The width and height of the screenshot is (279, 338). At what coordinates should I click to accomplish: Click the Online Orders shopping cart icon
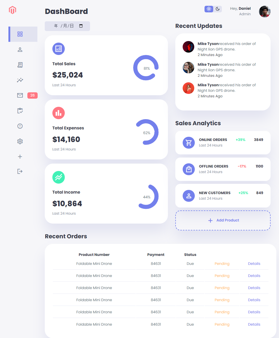coord(189,143)
